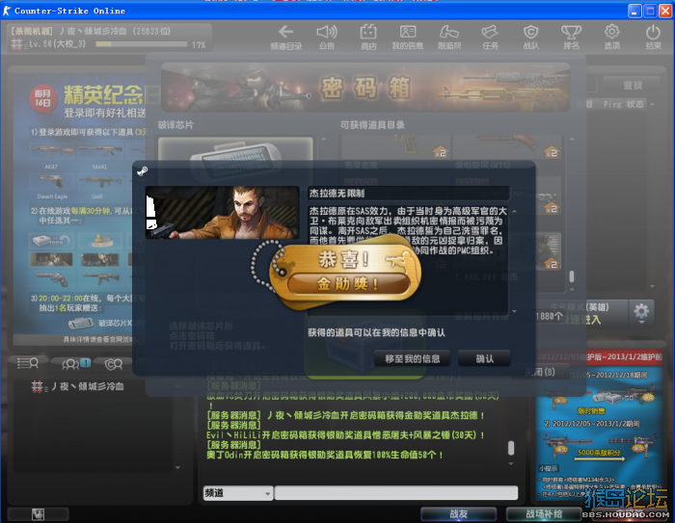
Task: Open the 选项 gear options icon
Action: tap(611, 32)
